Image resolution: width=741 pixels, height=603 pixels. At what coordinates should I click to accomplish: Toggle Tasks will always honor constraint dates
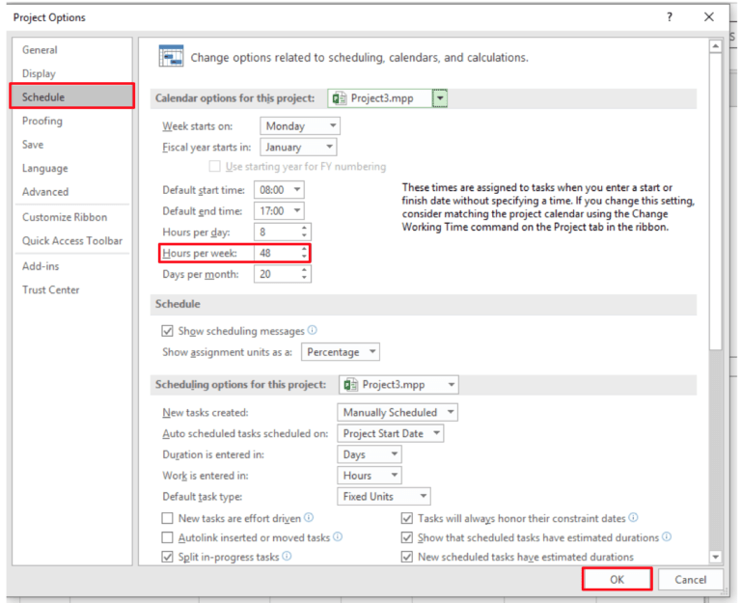click(x=407, y=518)
